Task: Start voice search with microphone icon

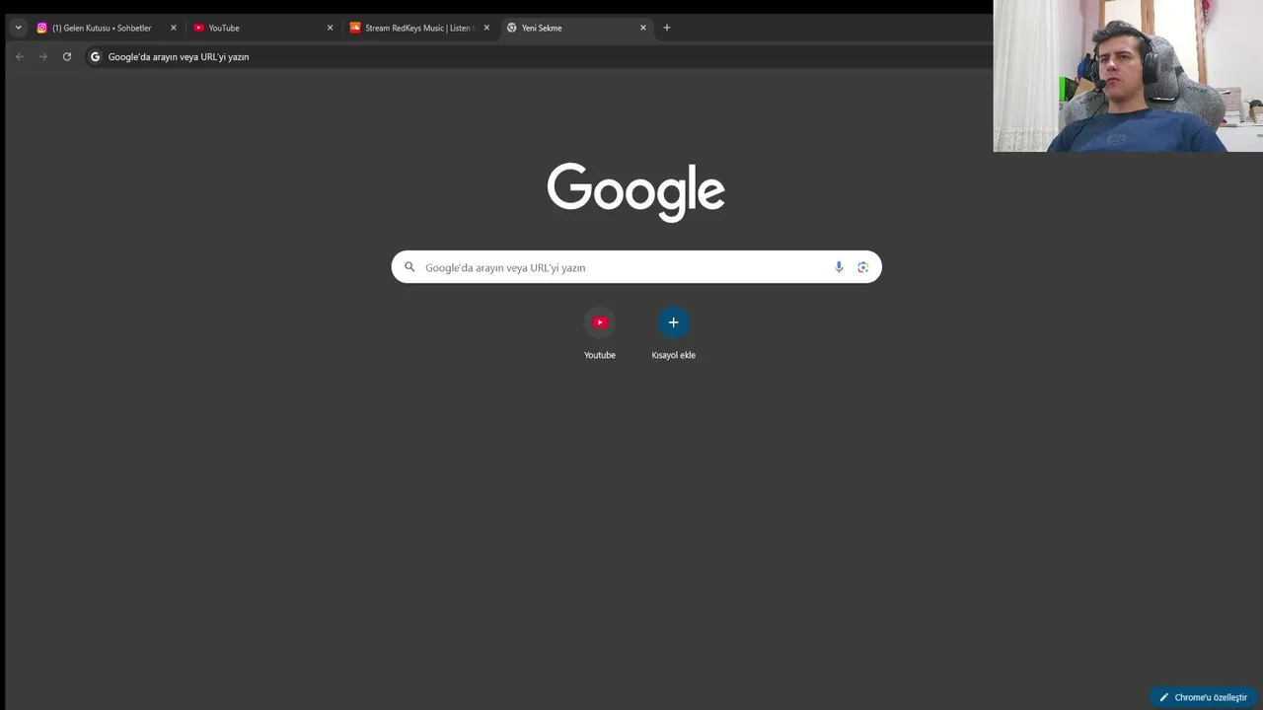Action: click(839, 267)
